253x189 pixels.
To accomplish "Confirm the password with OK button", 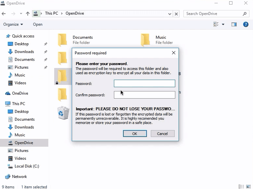I will click(x=135, y=133).
